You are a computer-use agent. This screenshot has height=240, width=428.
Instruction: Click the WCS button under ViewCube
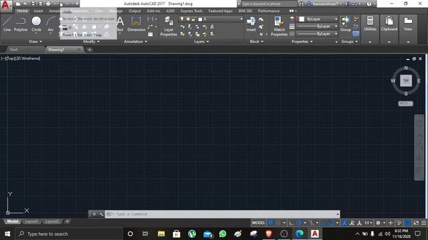tap(406, 104)
